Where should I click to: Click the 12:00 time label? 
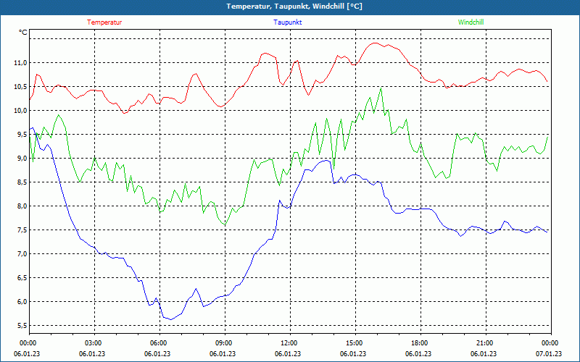click(288, 343)
